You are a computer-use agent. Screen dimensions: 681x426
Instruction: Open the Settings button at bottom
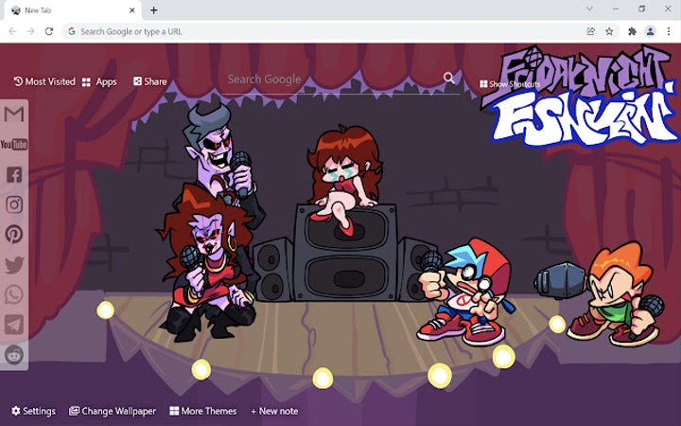pos(33,411)
